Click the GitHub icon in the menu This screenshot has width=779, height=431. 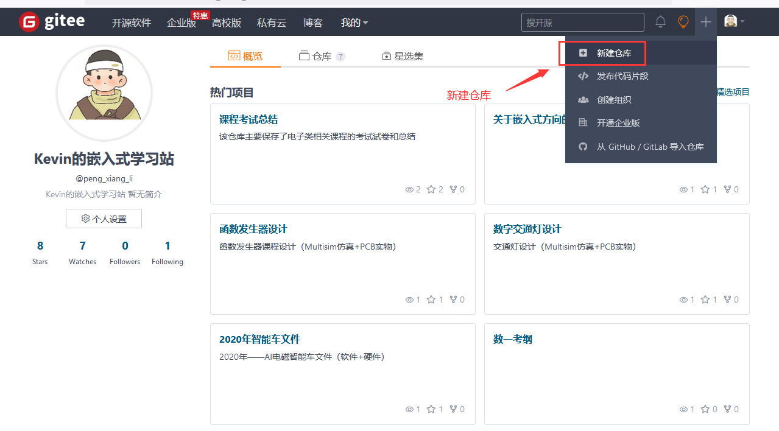pyautogui.click(x=583, y=147)
